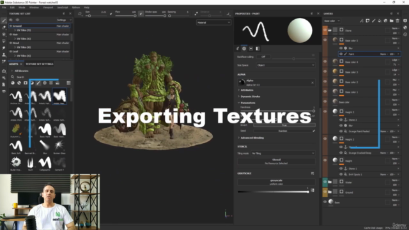
Task: Select the Head texture set
Action: coord(40,43)
